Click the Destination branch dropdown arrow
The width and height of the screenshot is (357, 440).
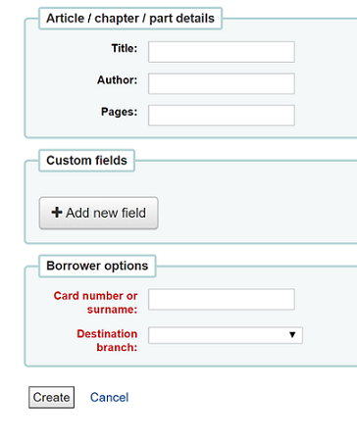coord(292,335)
